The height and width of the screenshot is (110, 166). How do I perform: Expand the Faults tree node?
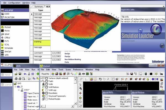pos(41,81)
